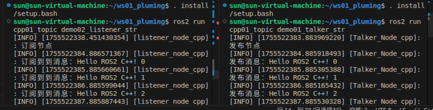The width and height of the screenshot is (433, 110).
Task: Click timestamp 1755522338.451430354 in listener terminal
Action: (x=85, y=38)
